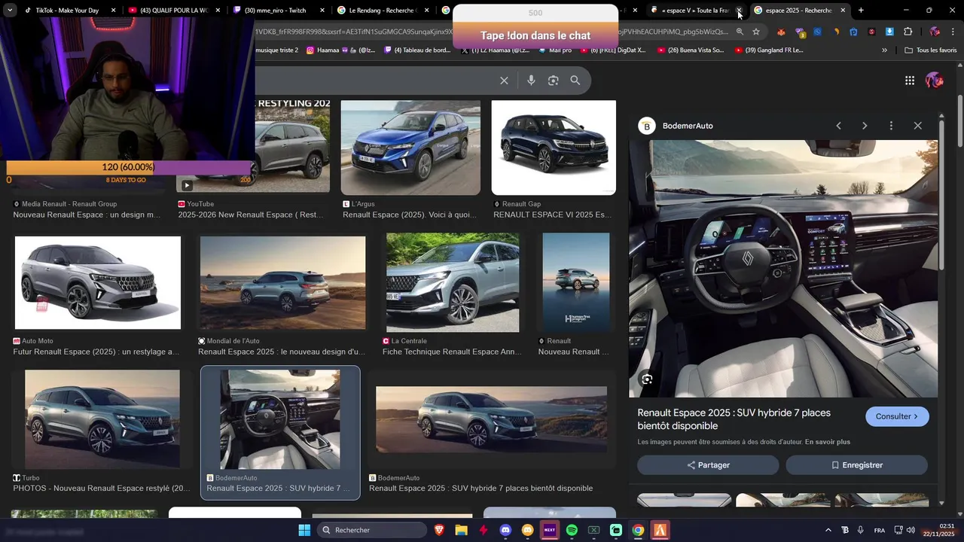This screenshot has height=542, width=964.
Task: Close the espace 2025 tab
Action: point(843,10)
